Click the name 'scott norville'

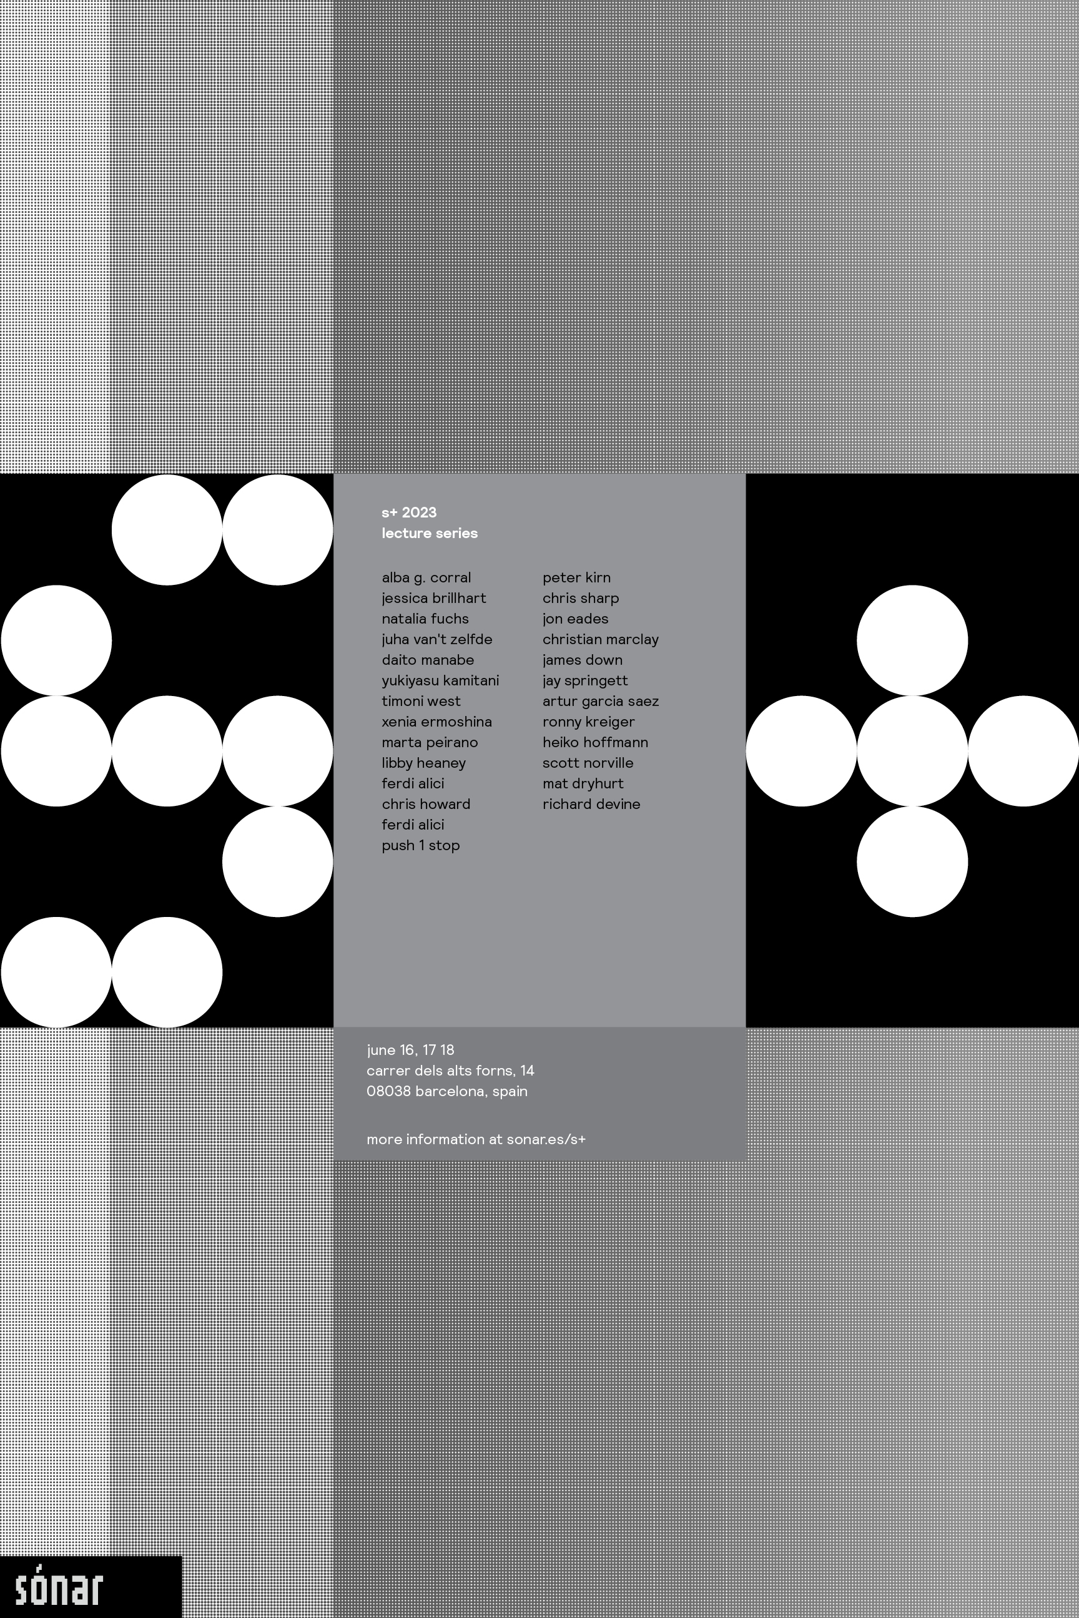588,763
